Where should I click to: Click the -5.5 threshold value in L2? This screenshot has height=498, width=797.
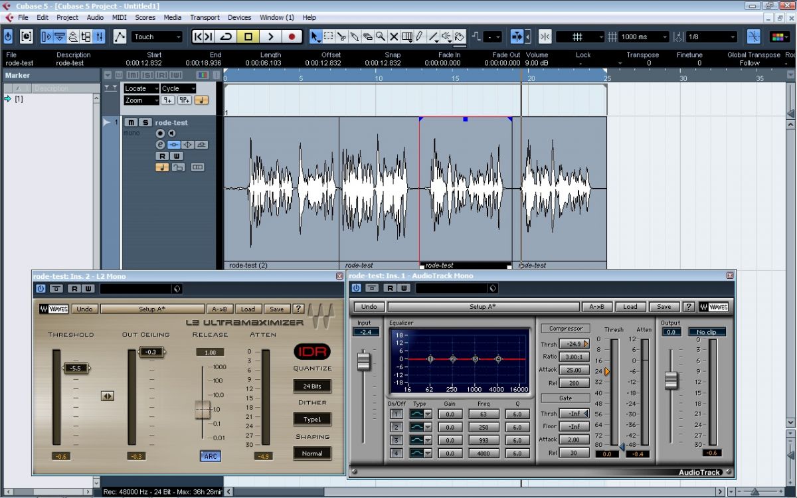75,367
